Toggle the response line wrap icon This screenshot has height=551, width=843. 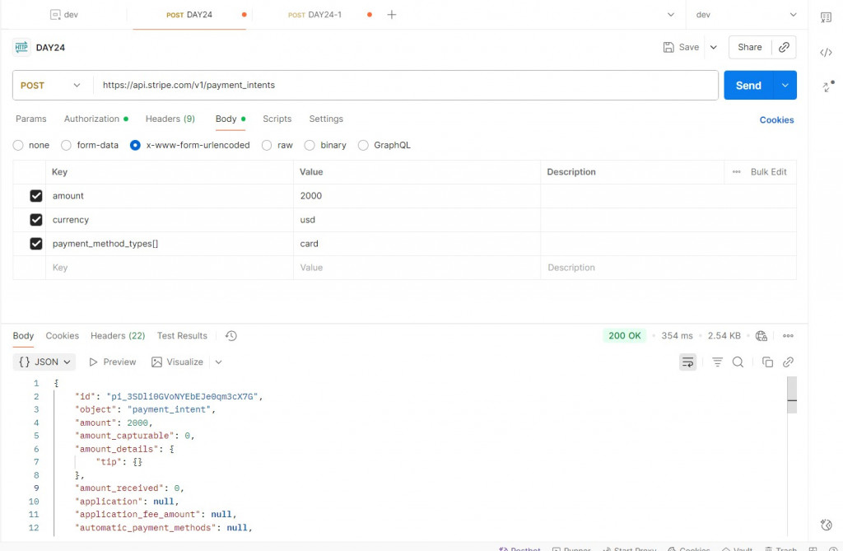687,362
